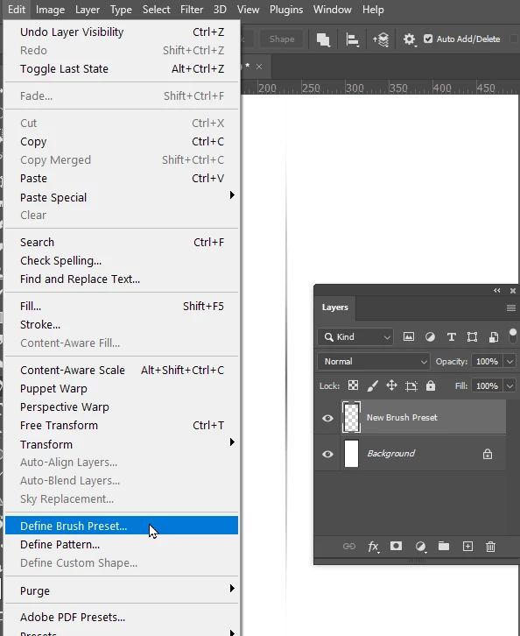Viewport: 520px width, 636px height.
Task: Uncheck the Auto Add/Delete checkbox
Action: coord(428,39)
